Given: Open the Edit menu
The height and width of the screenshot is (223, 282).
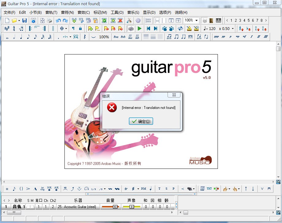Looking at the screenshot, I should pyautogui.click(x=22, y=12).
